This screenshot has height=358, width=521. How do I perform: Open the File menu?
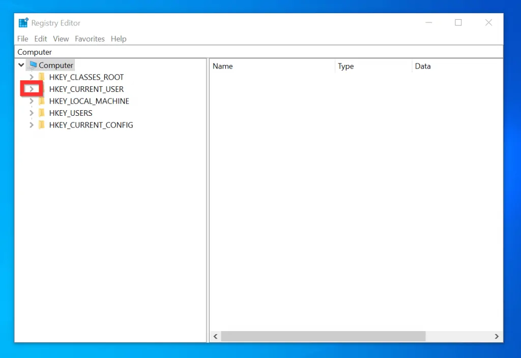[22, 39]
